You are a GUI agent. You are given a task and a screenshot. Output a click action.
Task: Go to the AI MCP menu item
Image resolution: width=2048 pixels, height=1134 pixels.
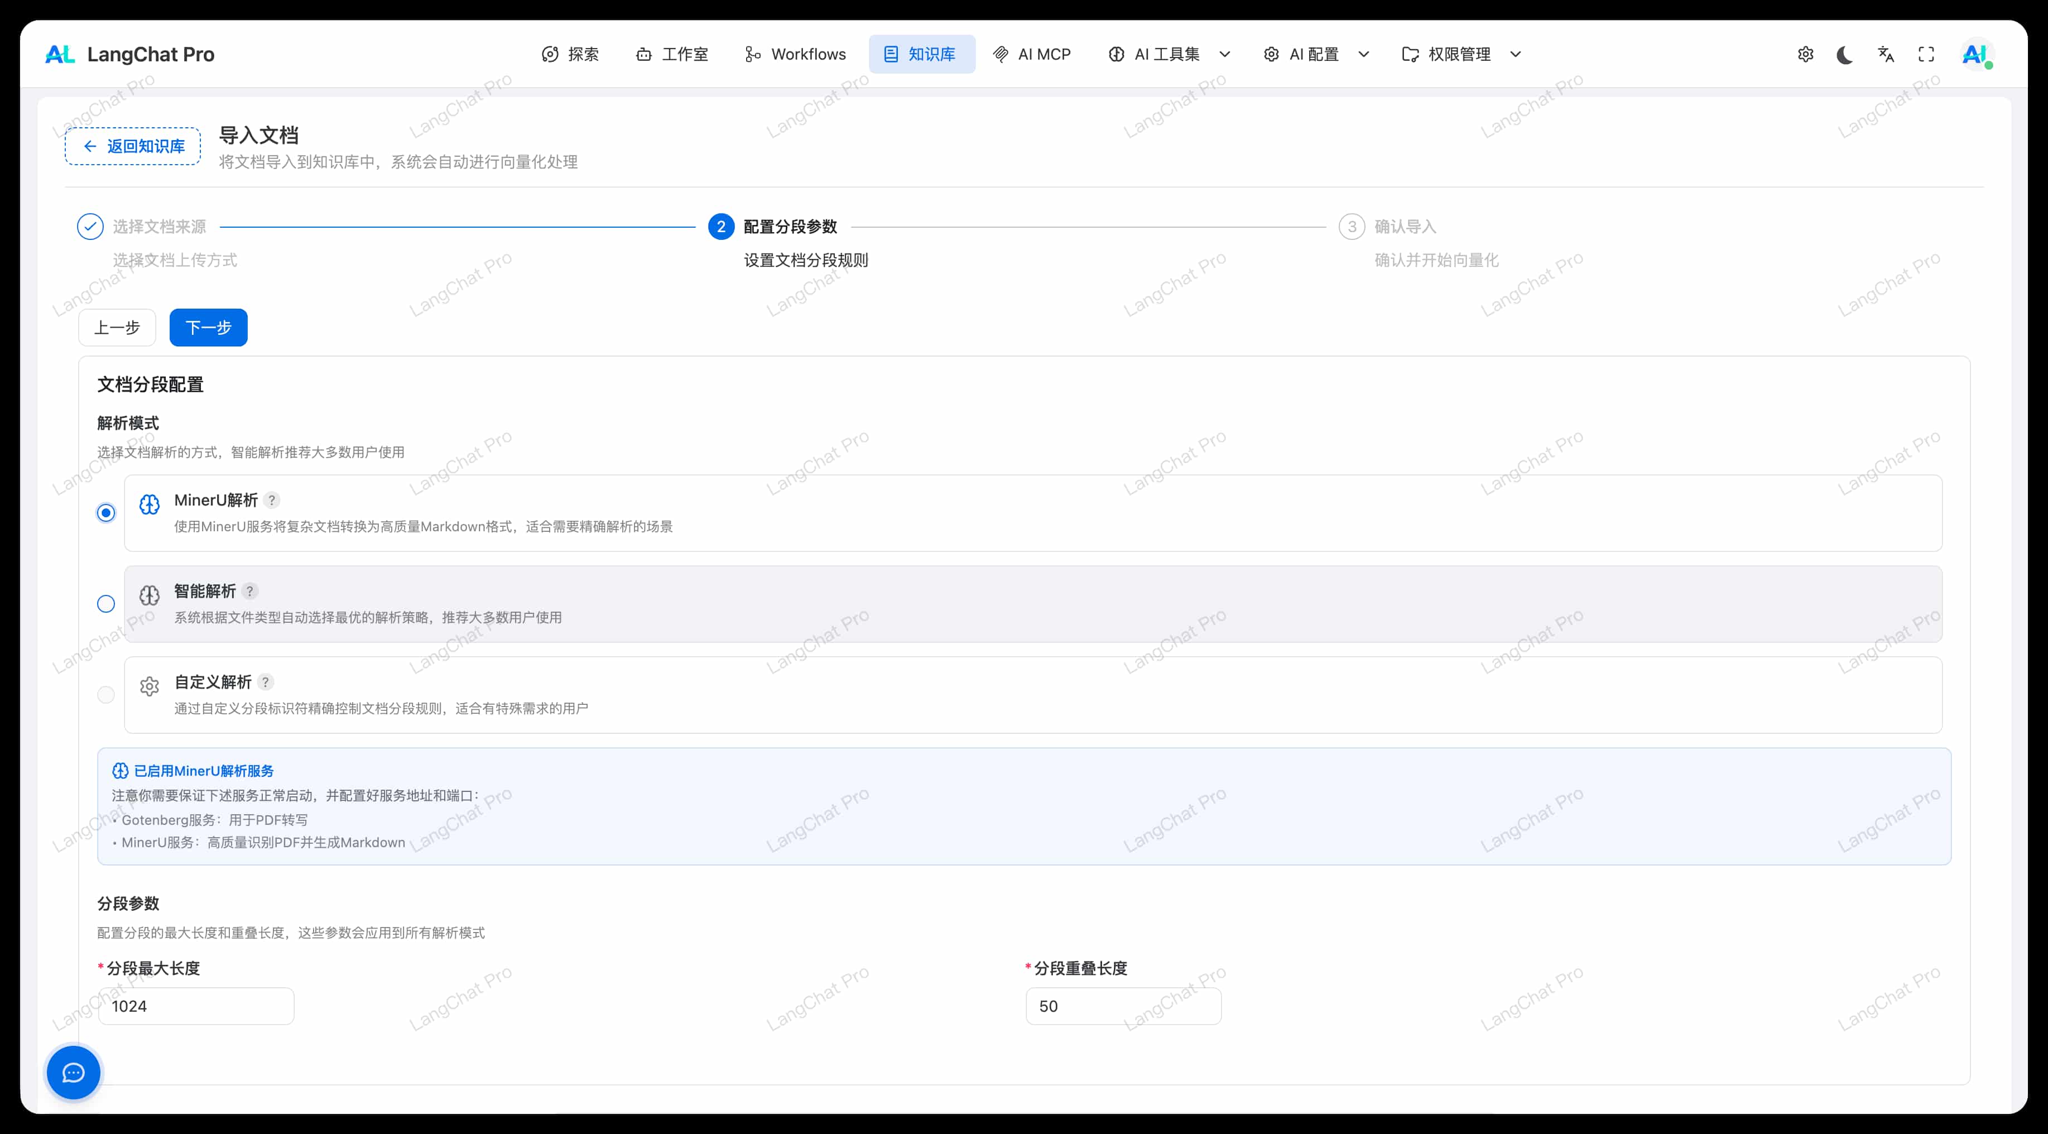1032,54
